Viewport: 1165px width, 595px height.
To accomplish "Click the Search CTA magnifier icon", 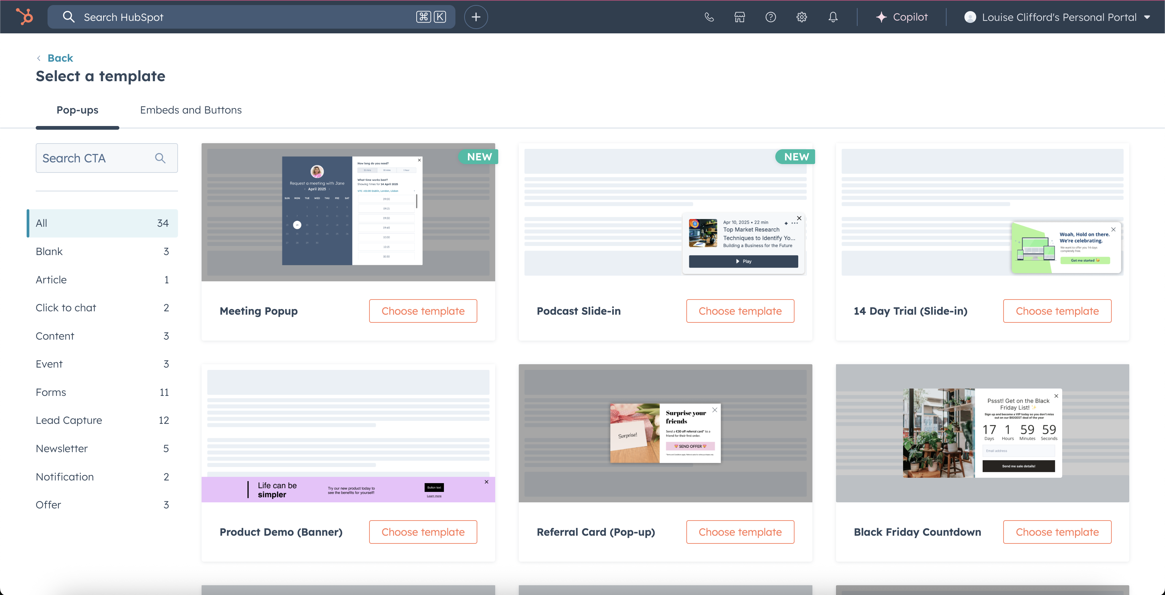I will tap(160, 158).
